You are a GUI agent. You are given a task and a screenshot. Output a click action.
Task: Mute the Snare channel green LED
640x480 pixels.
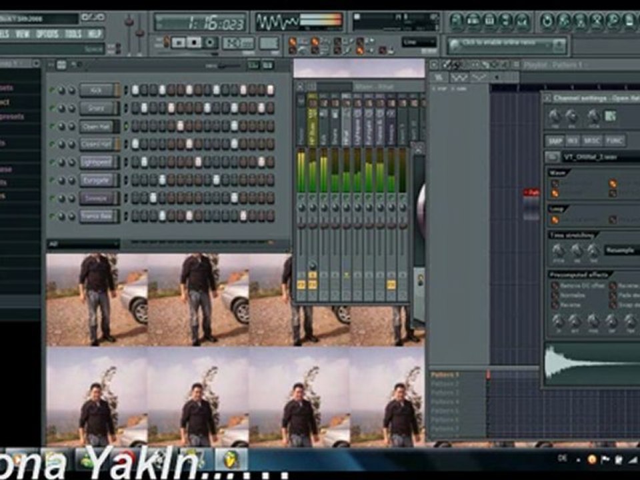click(52, 108)
